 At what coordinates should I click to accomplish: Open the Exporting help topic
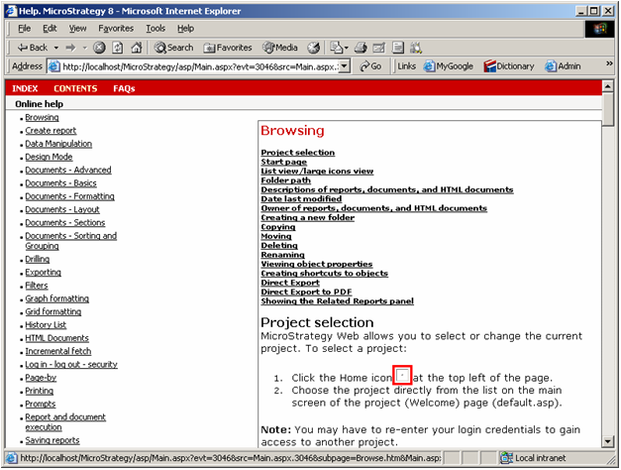pyautogui.click(x=44, y=272)
